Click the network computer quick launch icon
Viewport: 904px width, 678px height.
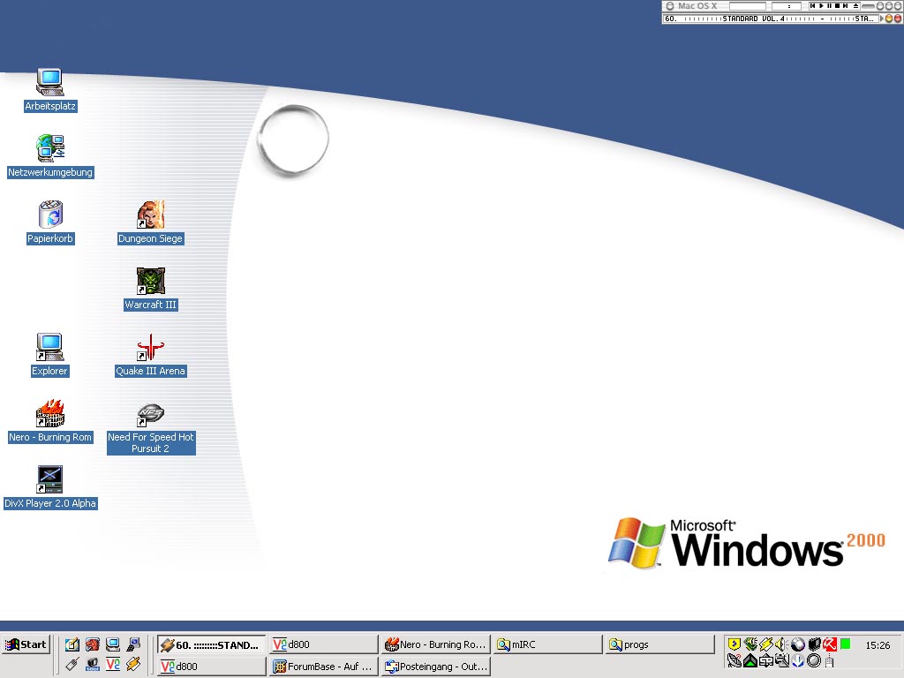click(x=134, y=644)
